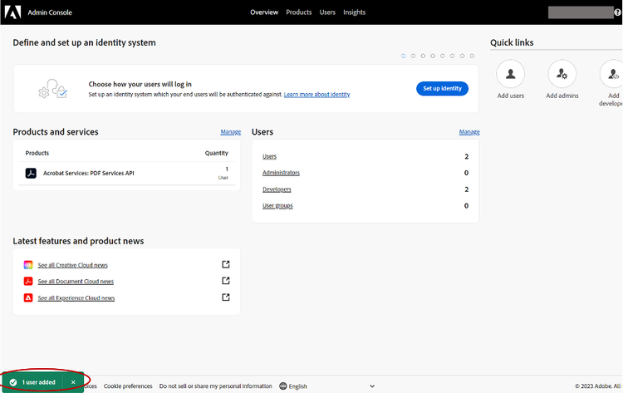Screen dimensions: 623x393
Task: Open external link icon for Experience Cloud news
Action: click(x=226, y=297)
